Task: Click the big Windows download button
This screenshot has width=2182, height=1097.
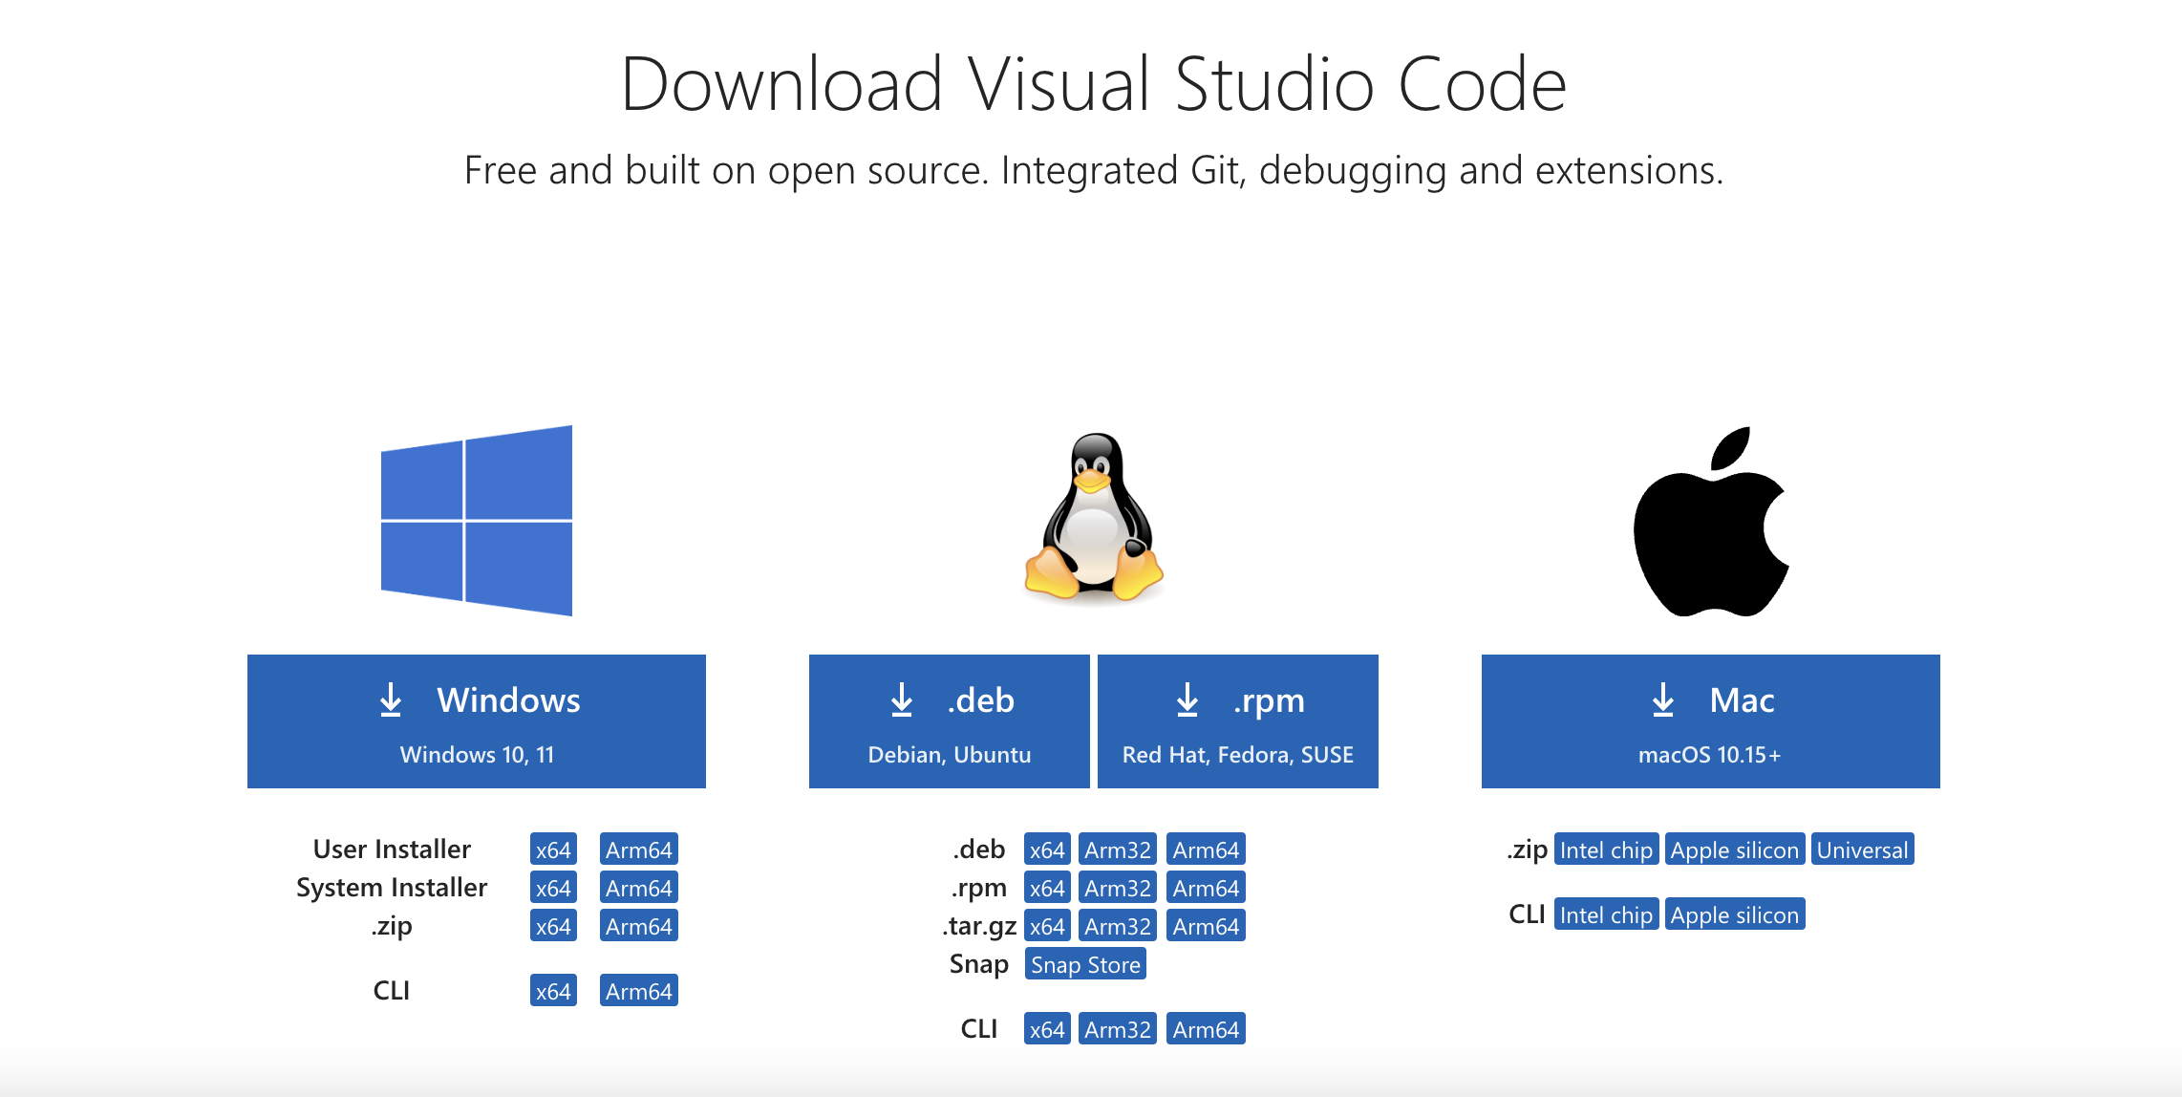Action: [x=476, y=721]
